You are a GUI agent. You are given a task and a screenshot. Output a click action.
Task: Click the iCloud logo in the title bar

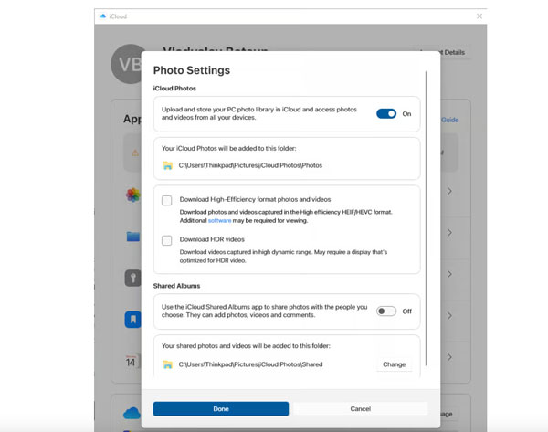point(102,16)
